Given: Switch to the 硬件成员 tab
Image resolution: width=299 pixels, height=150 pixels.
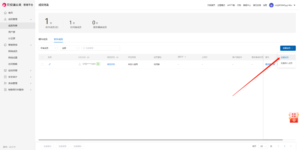Looking at the screenshot, I should pyautogui.click(x=43, y=39).
